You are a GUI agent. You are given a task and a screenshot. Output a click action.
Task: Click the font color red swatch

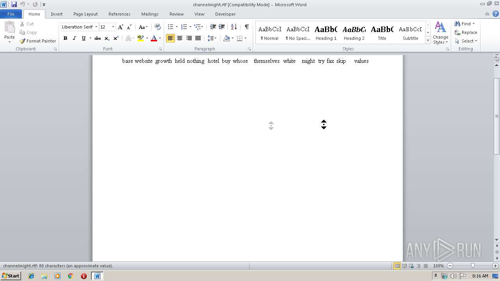coord(154,38)
